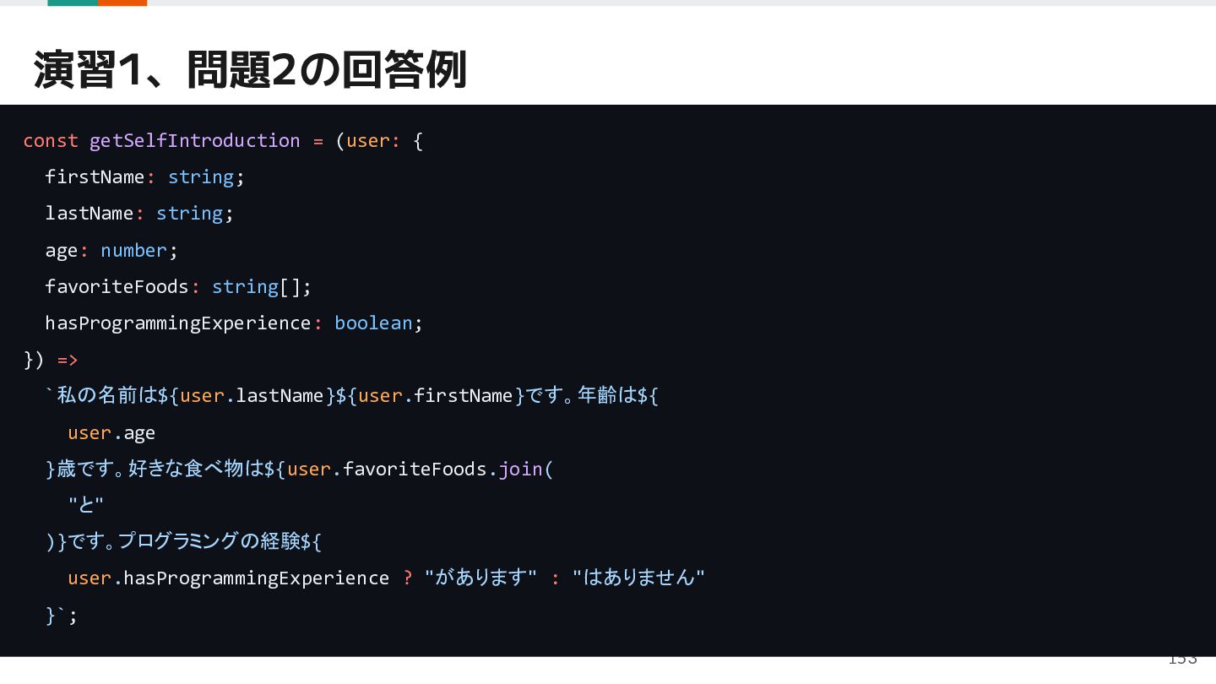Viewport: 1216px width, 684px height.
Task: Click the const keyword in the code
Action: (x=51, y=140)
